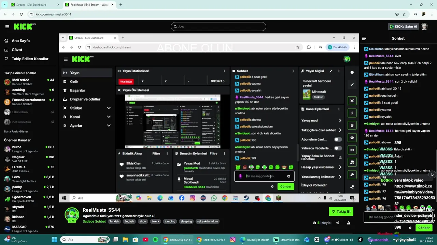Open the profile avatar menu top right
The height and width of the screenshot is (245, 437).
[x=424, y=27]
